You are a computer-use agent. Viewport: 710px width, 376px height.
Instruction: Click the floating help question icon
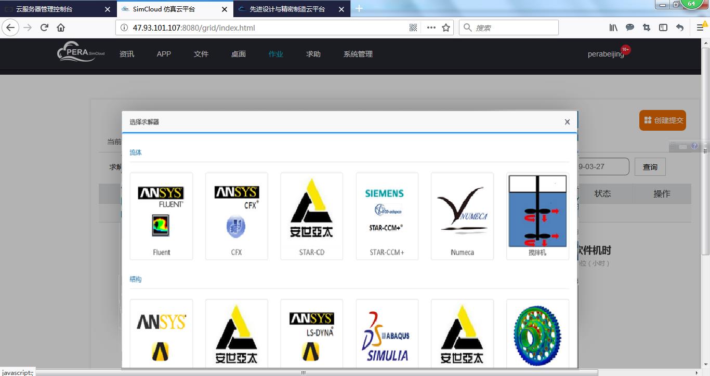pos(694,146)
